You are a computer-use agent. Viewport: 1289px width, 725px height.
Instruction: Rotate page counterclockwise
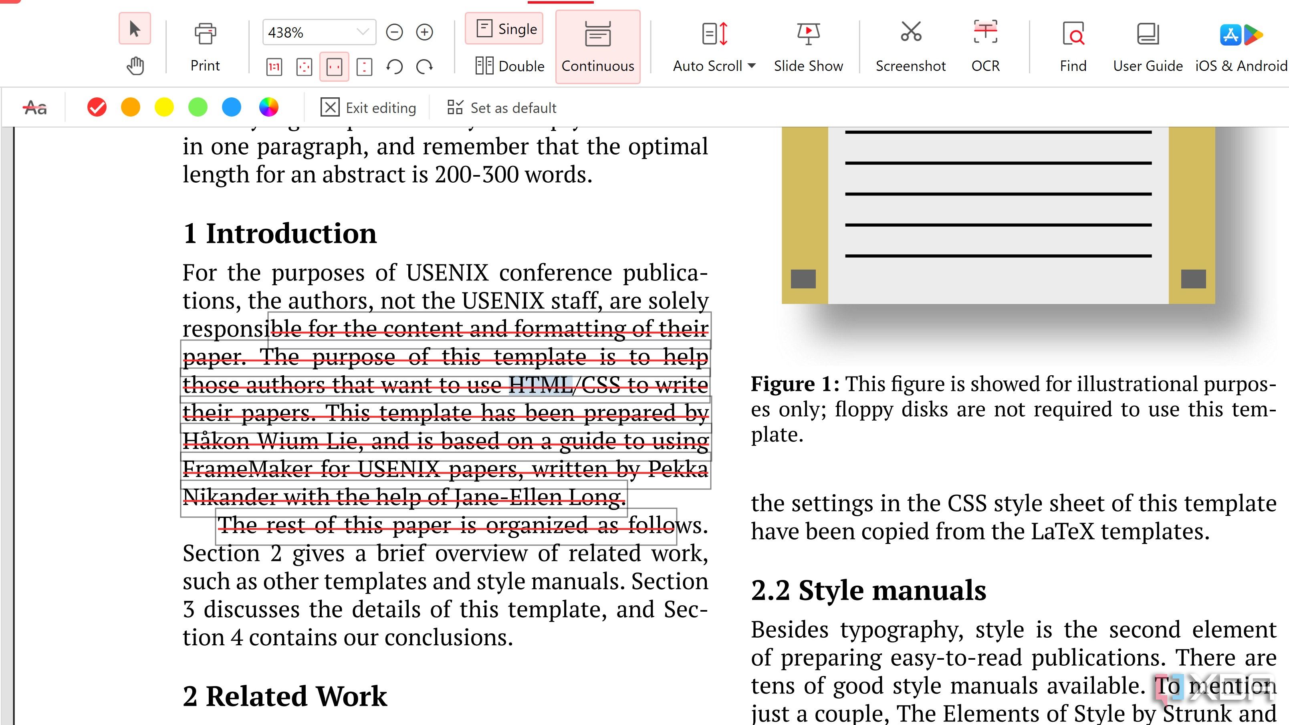pyautogui.click(x=394, y=66)
